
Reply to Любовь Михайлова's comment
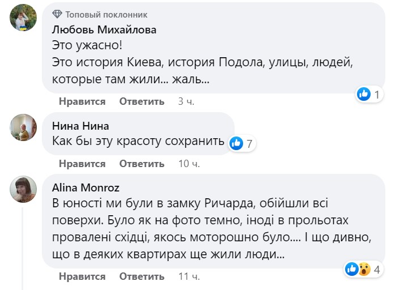pos(142,101)
